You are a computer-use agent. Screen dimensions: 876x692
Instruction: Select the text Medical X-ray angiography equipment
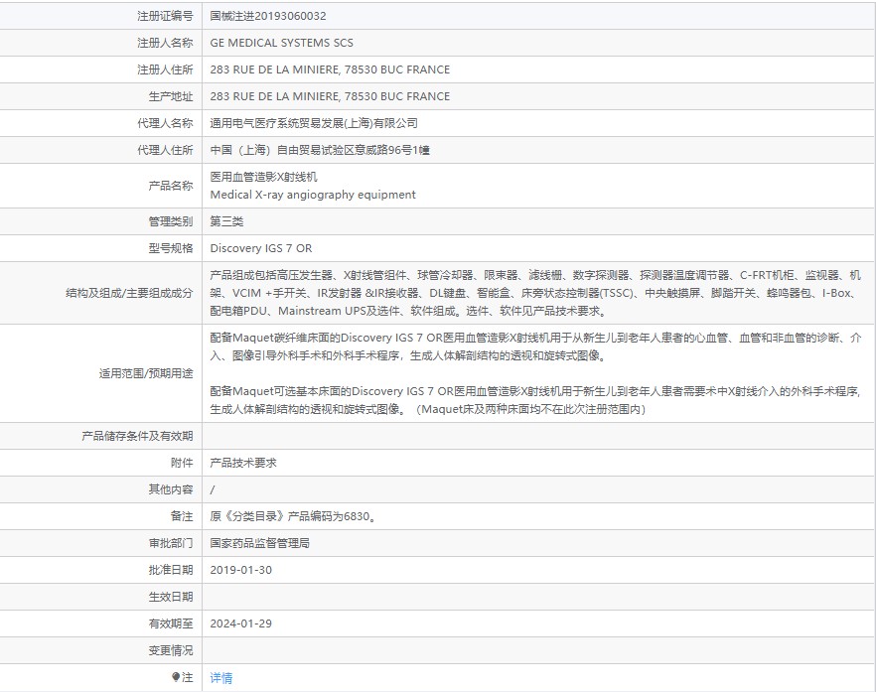pyautogui.click(x=313, y=195)
